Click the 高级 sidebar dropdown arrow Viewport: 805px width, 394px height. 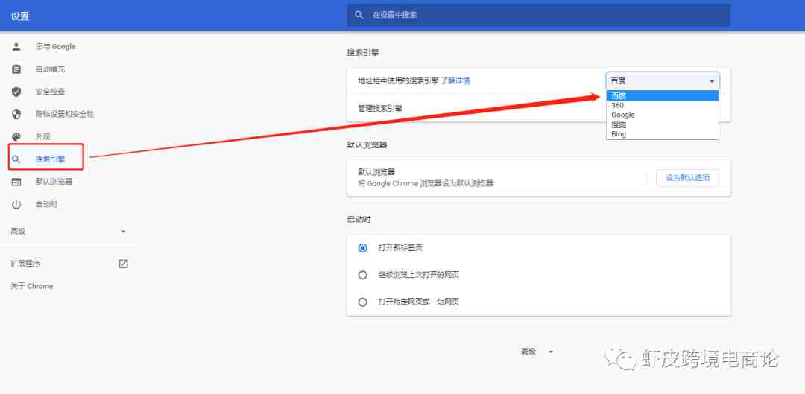(x=123, y=232)
